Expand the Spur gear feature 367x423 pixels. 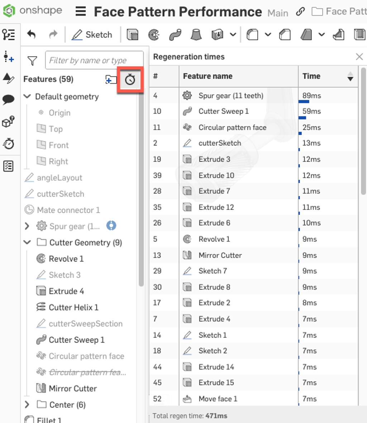point(27,226)
